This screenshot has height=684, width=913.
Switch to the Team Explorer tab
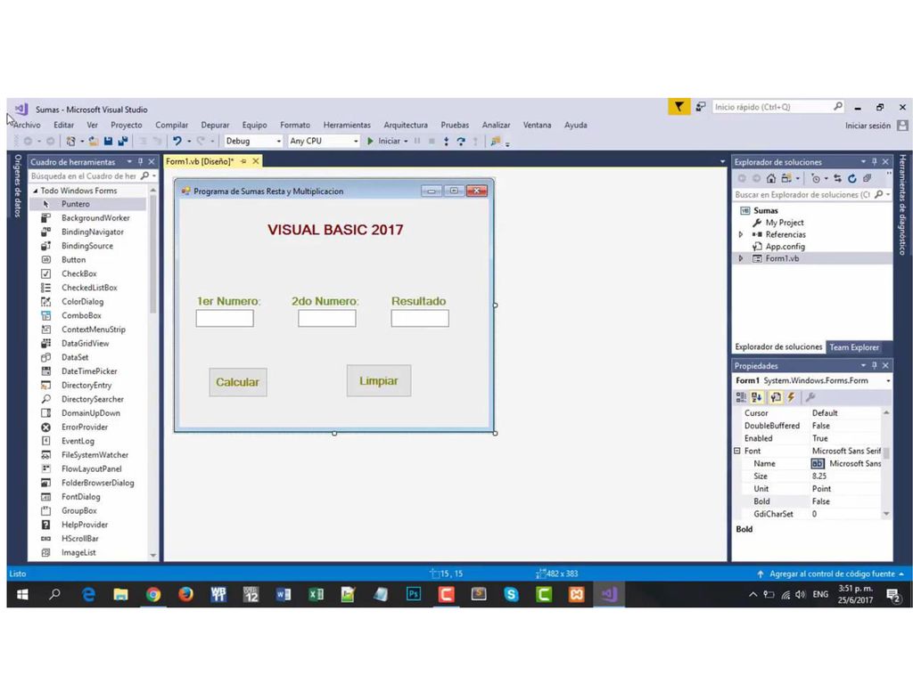(x=854, y=347)
